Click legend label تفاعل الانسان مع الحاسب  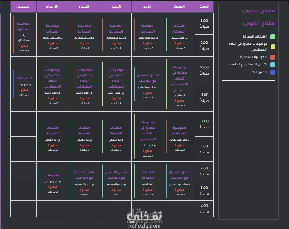click(x=247, y=64)
